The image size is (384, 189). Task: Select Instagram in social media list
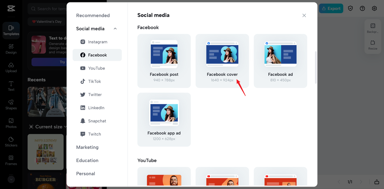pos(97,42)
